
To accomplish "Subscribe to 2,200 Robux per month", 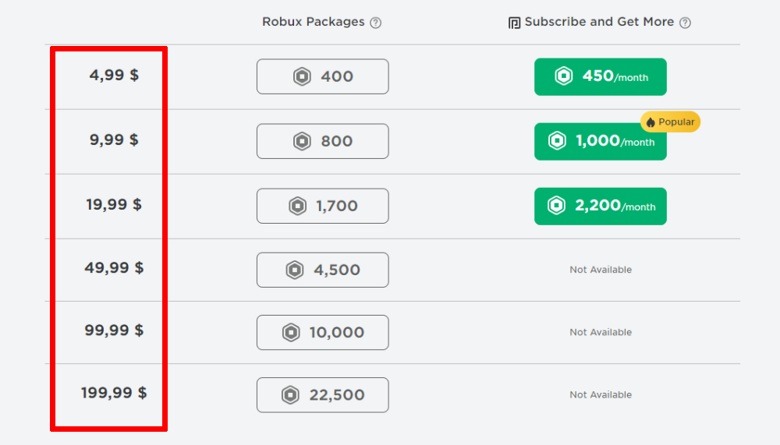I will [600, 206].
